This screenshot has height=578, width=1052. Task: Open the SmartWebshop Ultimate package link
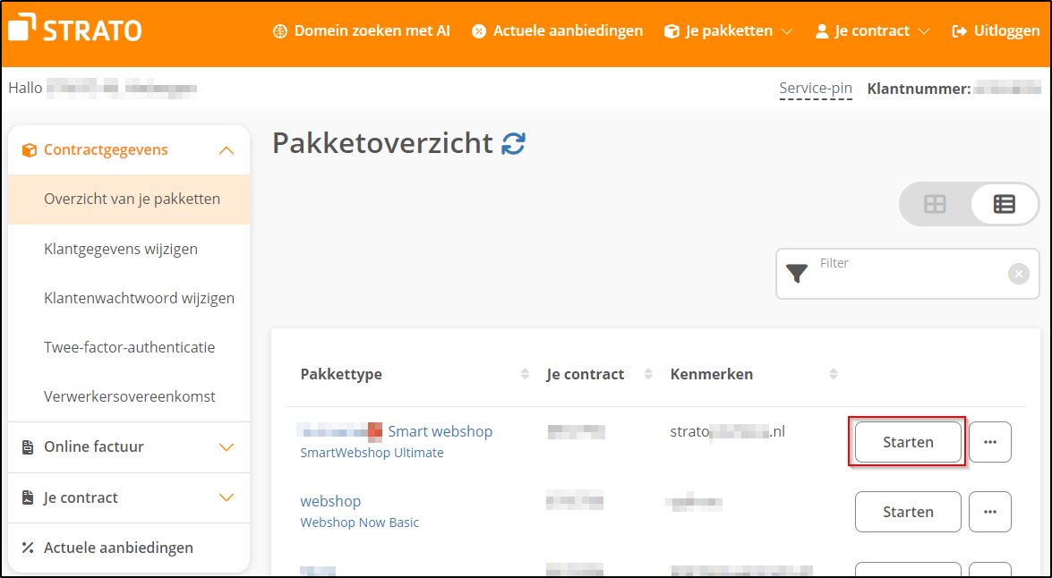click(372, 452)
